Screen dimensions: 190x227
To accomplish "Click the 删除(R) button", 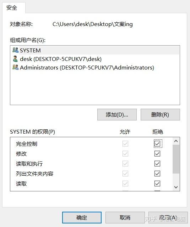I will [160, 115].
